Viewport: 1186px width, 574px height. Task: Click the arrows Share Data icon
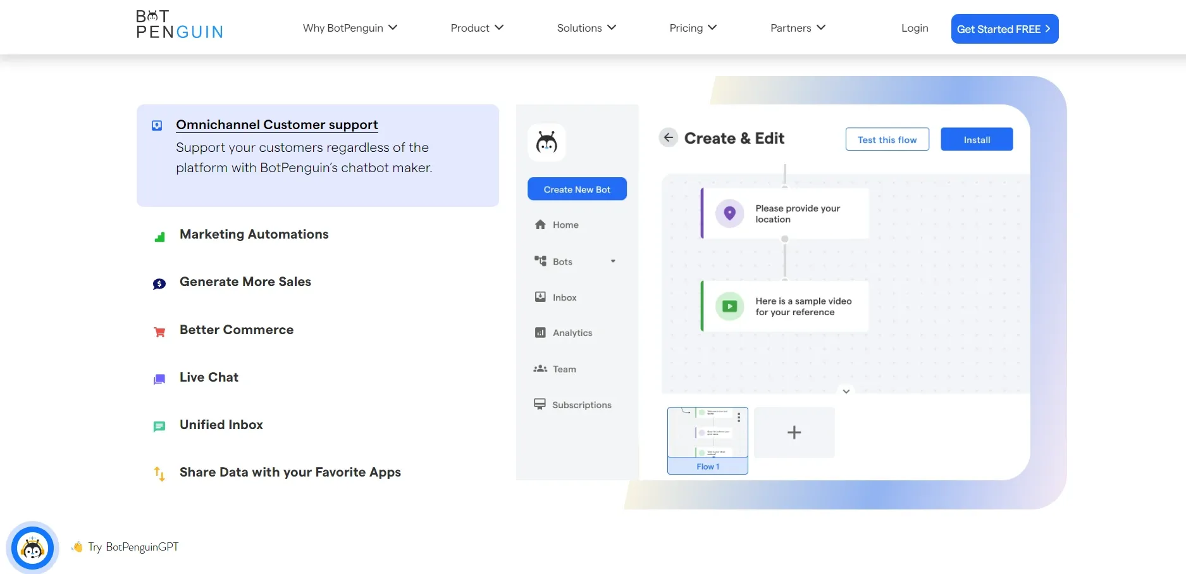click(159, 473)
